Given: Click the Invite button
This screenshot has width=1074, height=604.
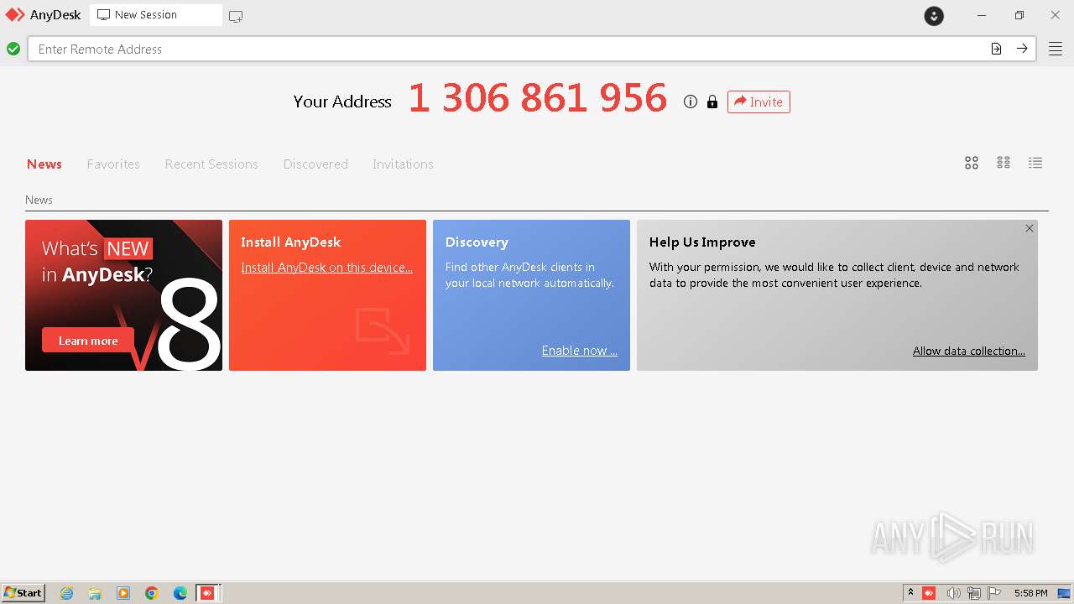Looking at the screenshot, I should [x=759, y=102].
